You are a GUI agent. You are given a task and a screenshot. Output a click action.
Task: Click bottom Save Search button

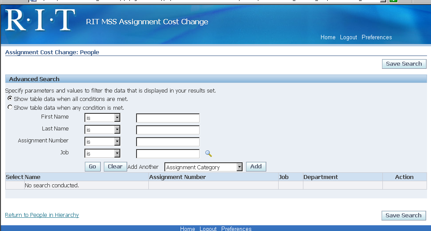[x=404, y=216]
